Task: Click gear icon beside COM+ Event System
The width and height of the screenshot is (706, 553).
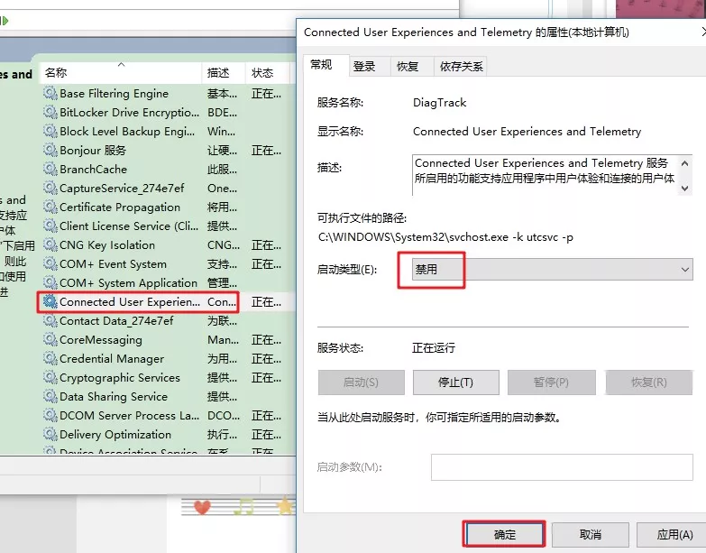Action: [x=50, y=264]
